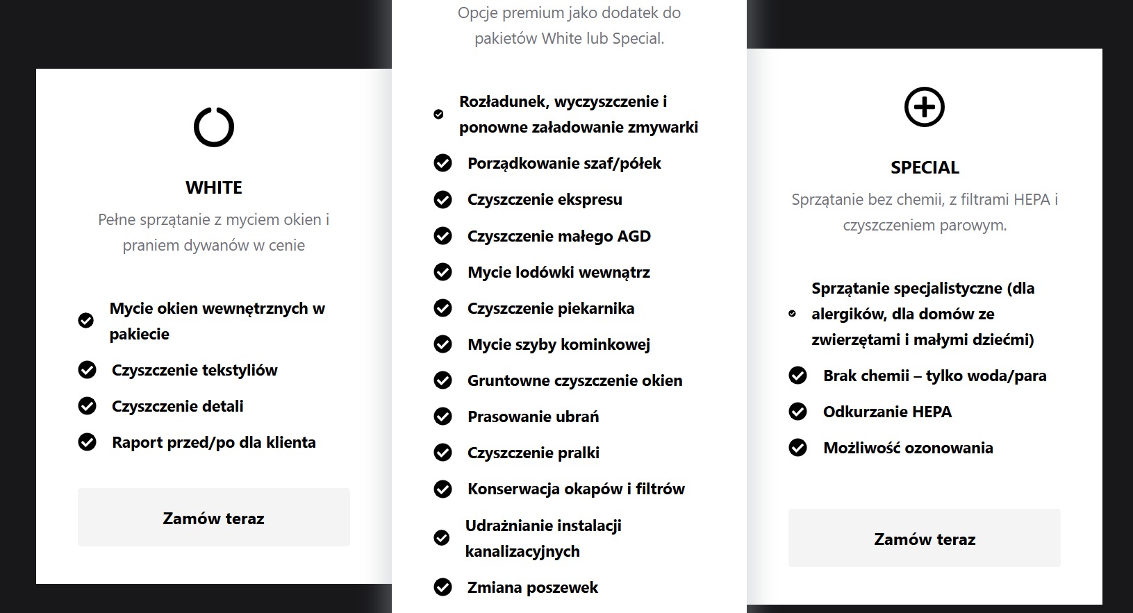Image resolution: width=1133 pixels, height=613 pixels.
Task: Click checkmark next to Prasowanie ubrań
Action: tap(443, 417)
